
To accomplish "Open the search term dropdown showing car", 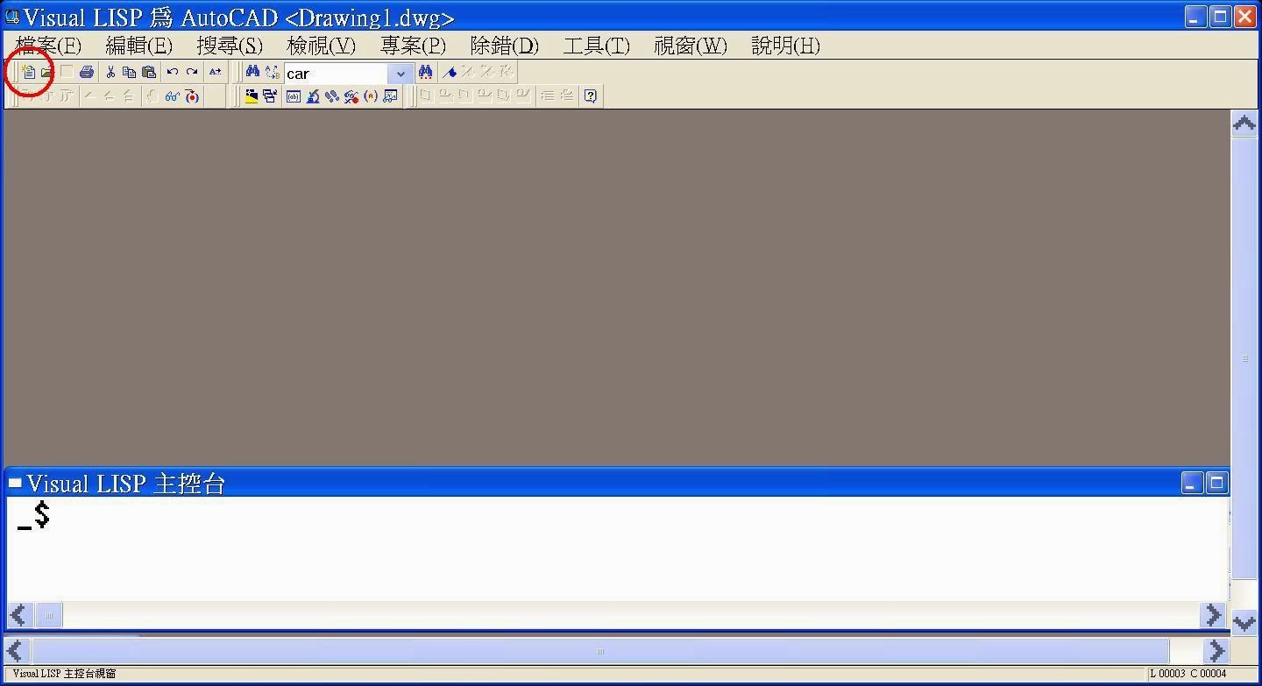I will (400, 74).
